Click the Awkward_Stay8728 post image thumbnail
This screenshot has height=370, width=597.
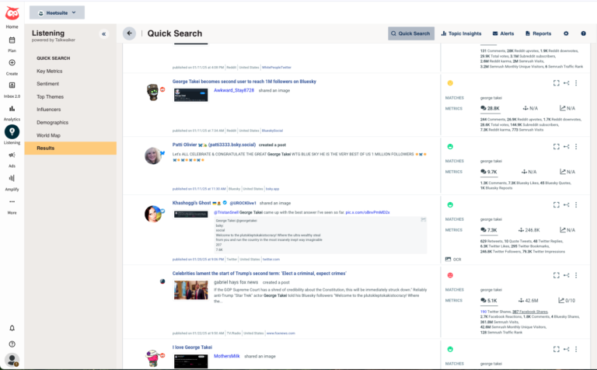(191, 95)
